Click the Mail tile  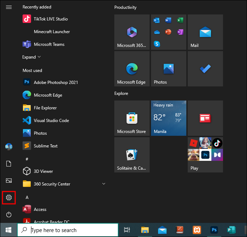click(x=205, y=32)
